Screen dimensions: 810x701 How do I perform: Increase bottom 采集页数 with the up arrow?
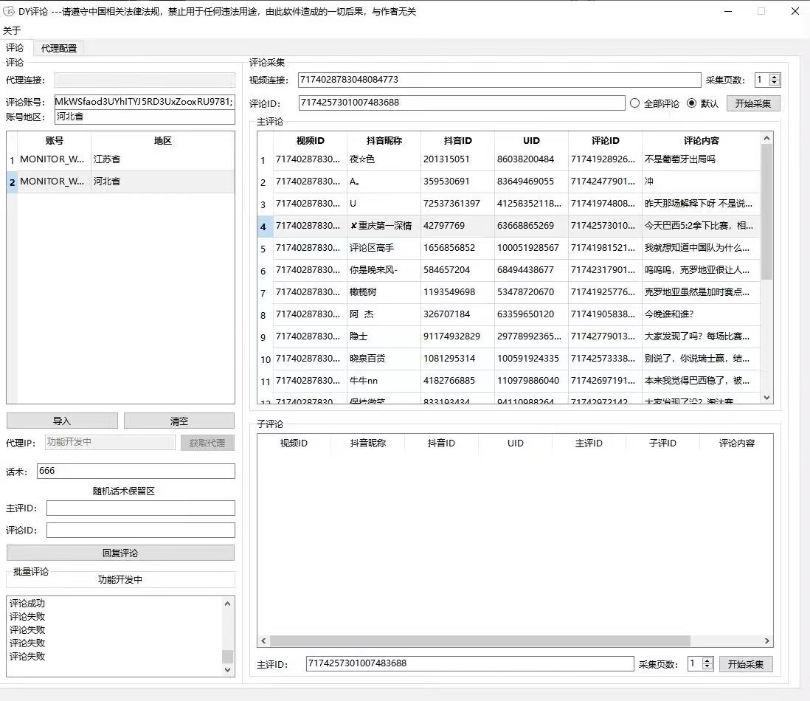(x=707, y=660)
